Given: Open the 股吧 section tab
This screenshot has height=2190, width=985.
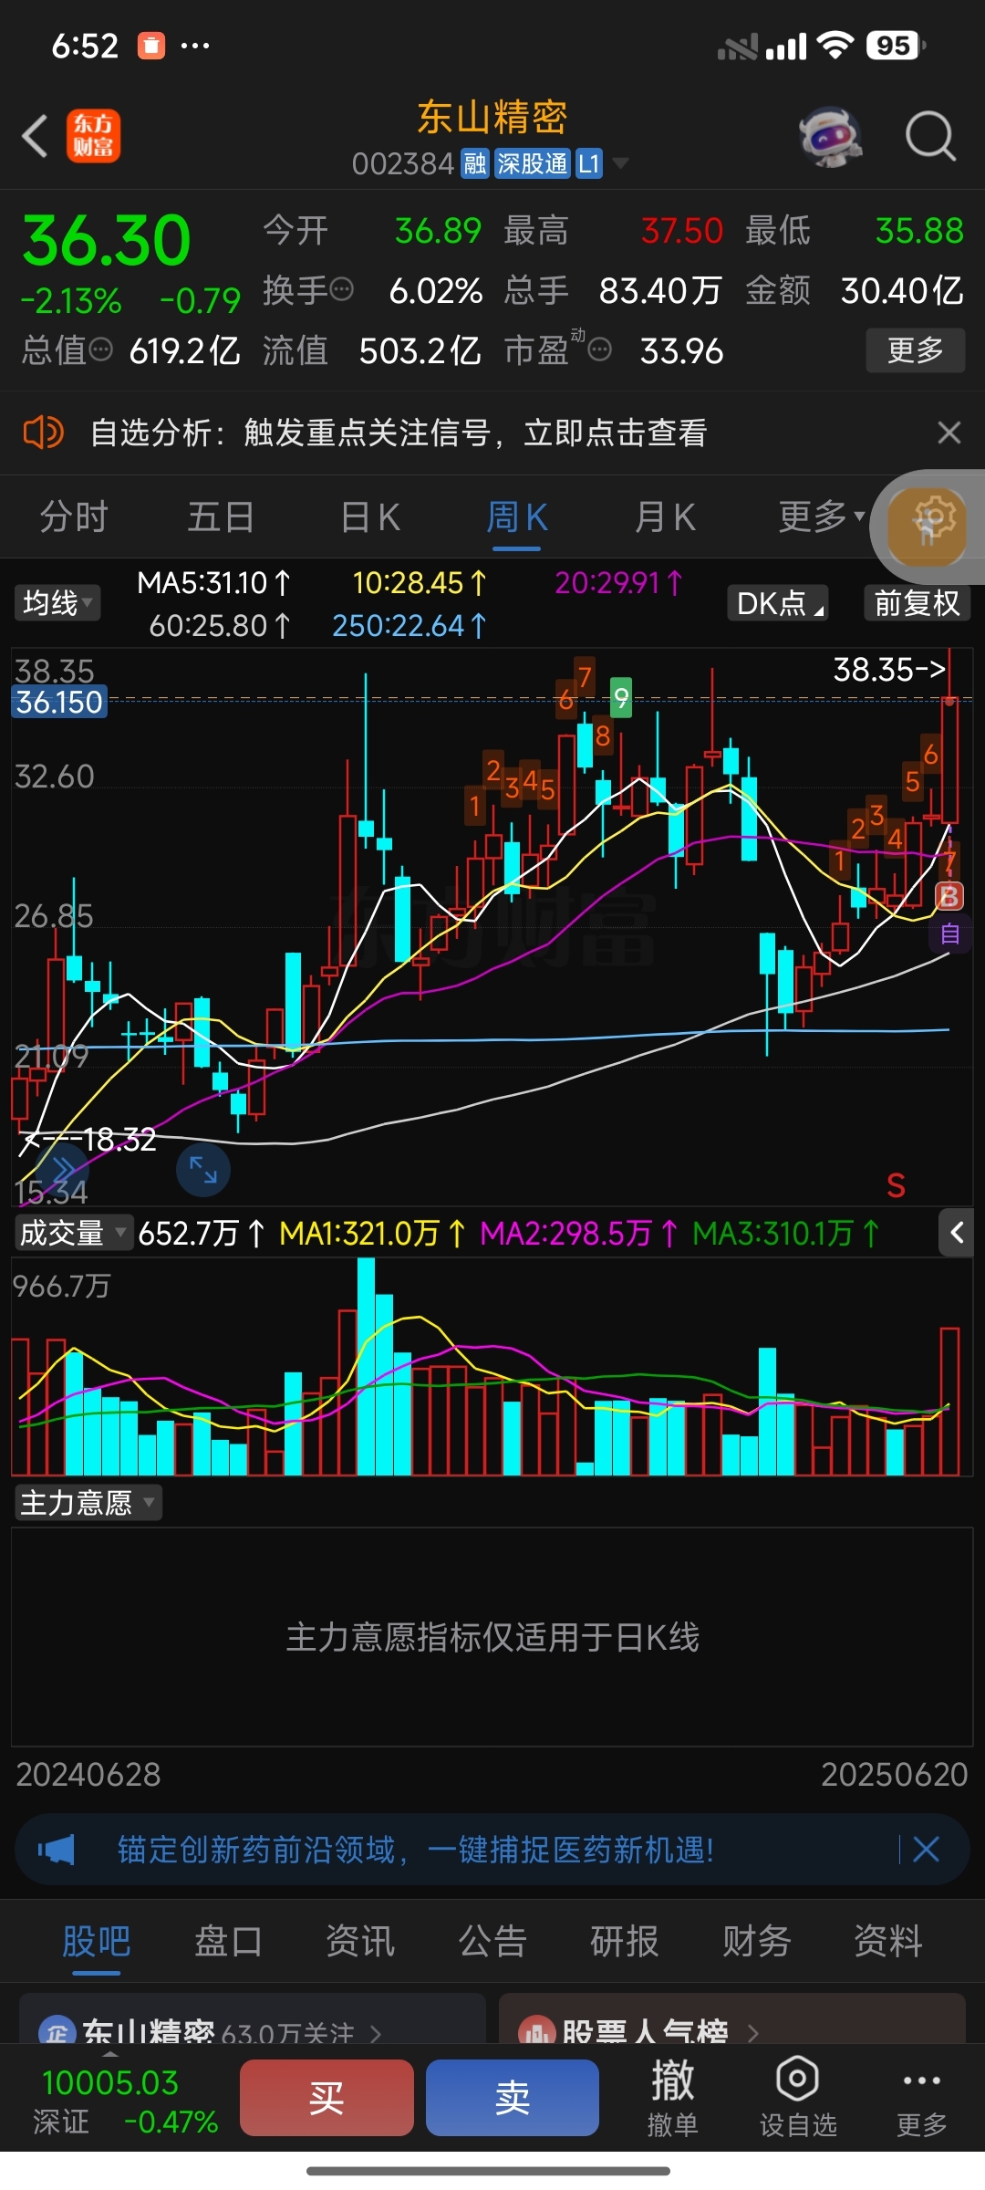Looking at the screenshot, I should [97, 1941].
